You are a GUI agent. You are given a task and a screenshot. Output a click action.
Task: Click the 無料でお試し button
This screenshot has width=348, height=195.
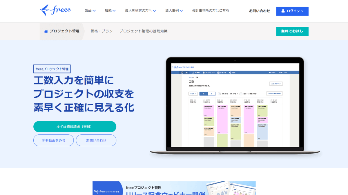coord(292,31)
